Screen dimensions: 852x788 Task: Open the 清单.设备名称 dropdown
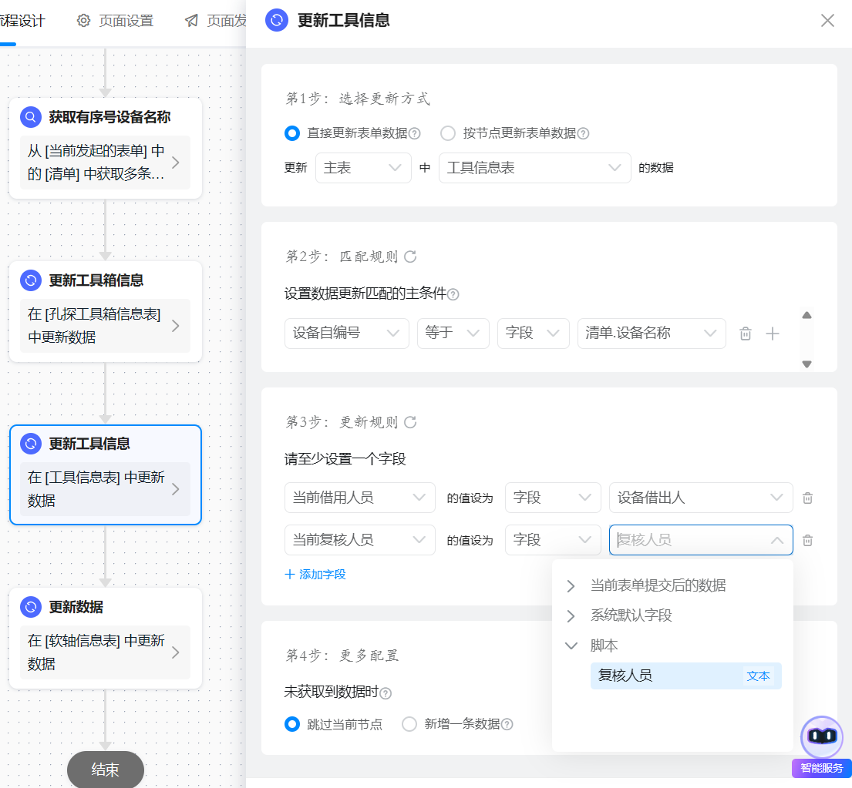tap(652, 334)
